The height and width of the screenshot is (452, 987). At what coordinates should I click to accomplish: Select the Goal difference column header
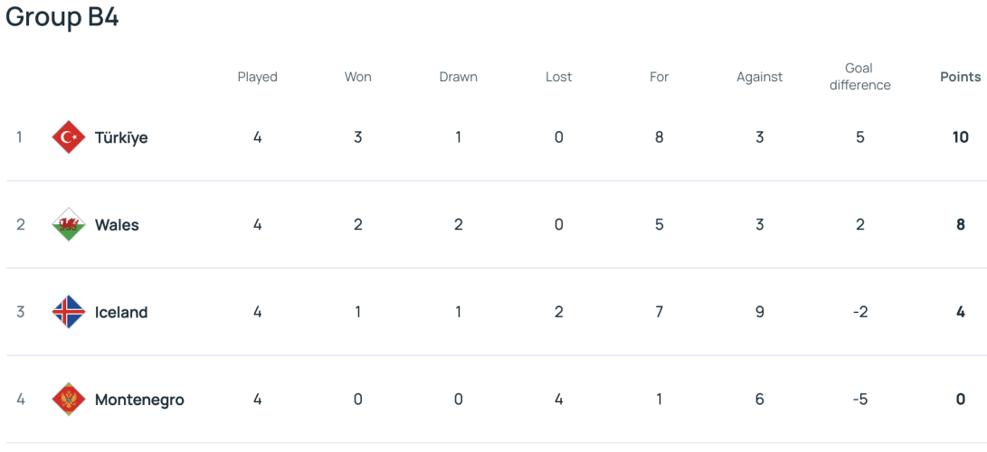[859, 77]
